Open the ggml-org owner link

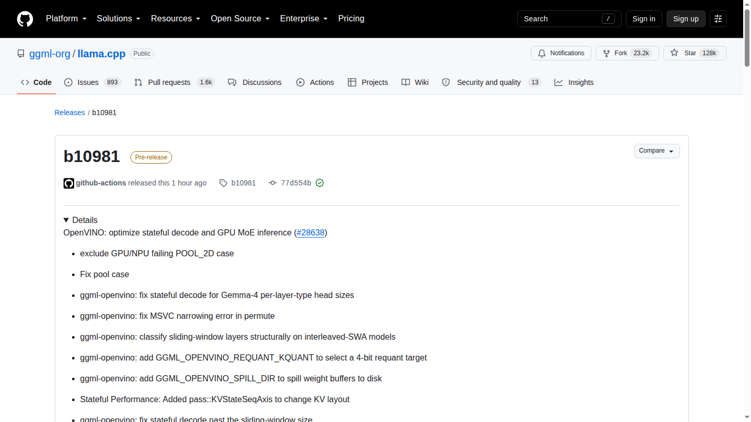pos(50,54)
